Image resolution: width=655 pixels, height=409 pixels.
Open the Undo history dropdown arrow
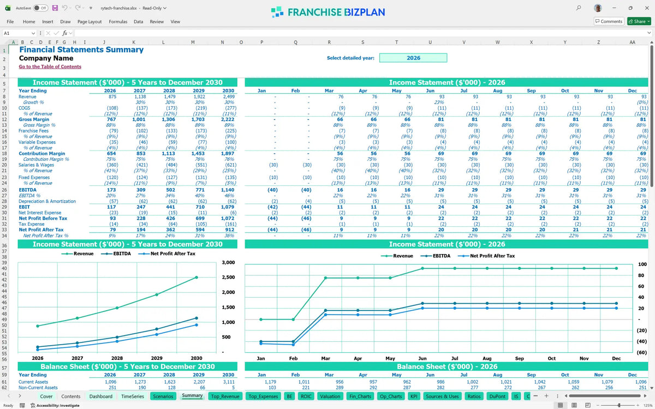(x=71, y=9)
